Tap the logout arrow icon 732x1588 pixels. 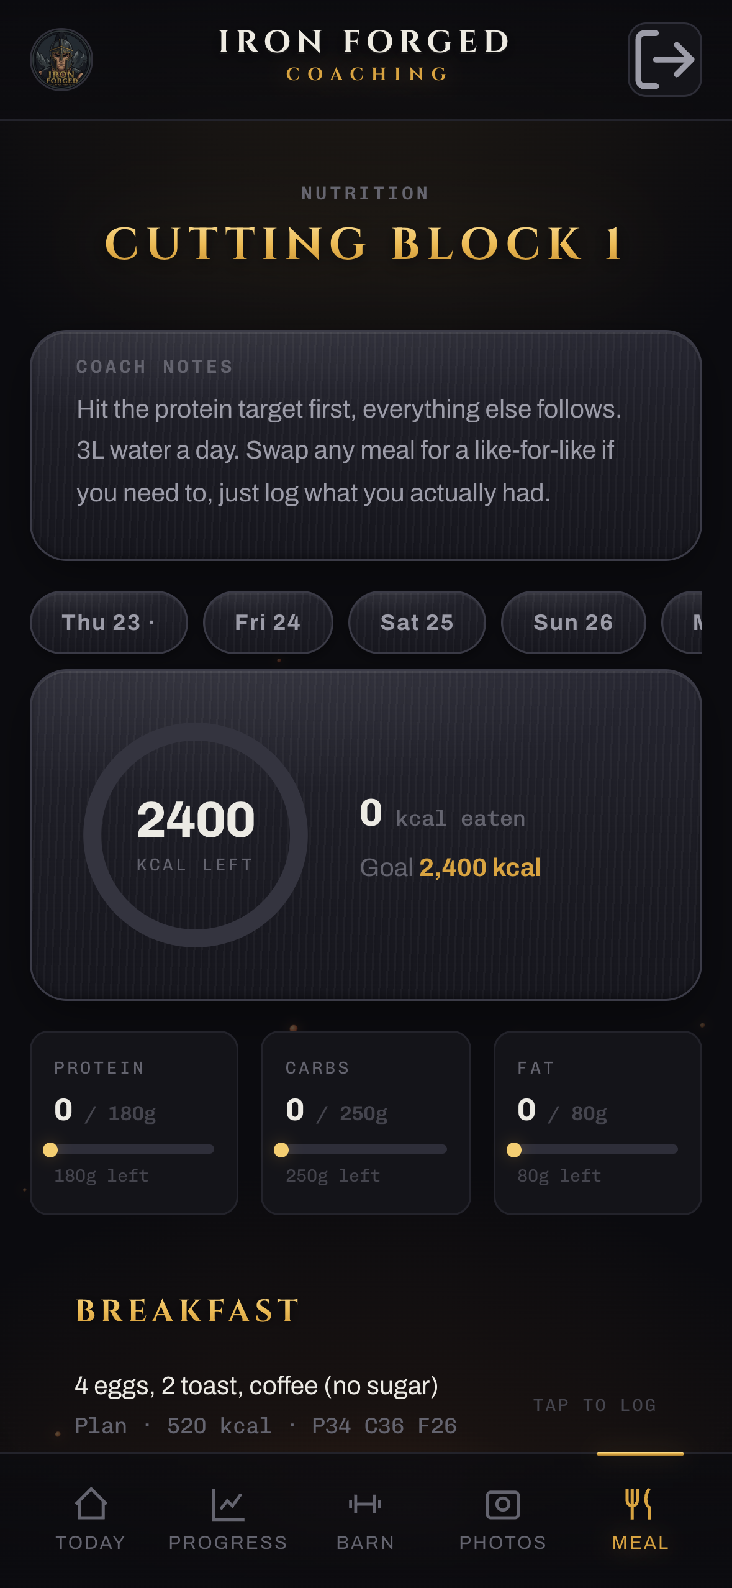click(x=664, y=60)
